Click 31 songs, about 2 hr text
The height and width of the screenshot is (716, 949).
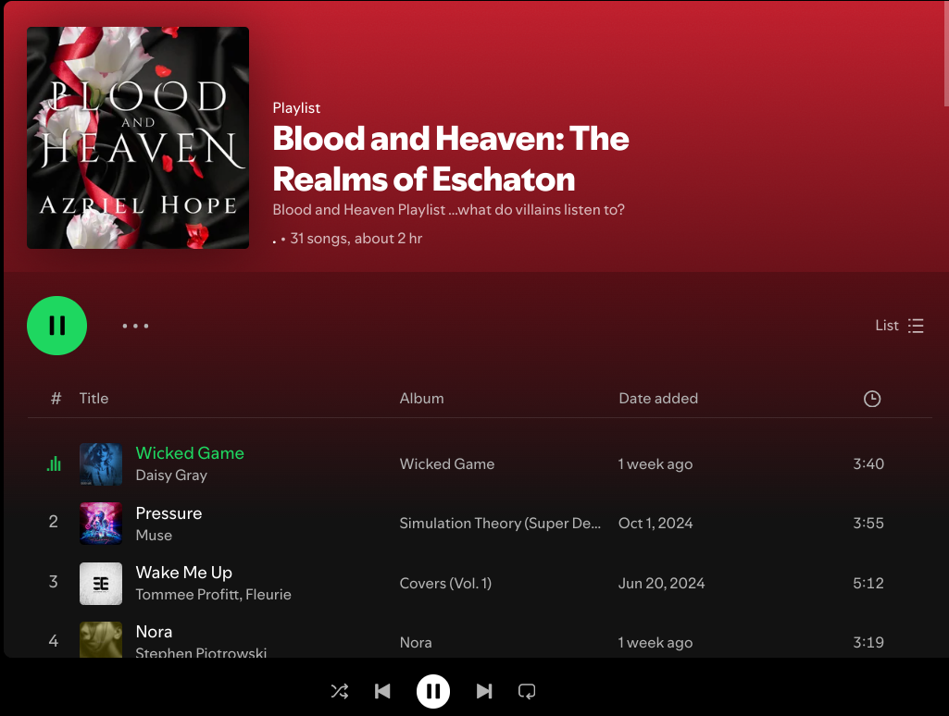(x=356, y=239)
